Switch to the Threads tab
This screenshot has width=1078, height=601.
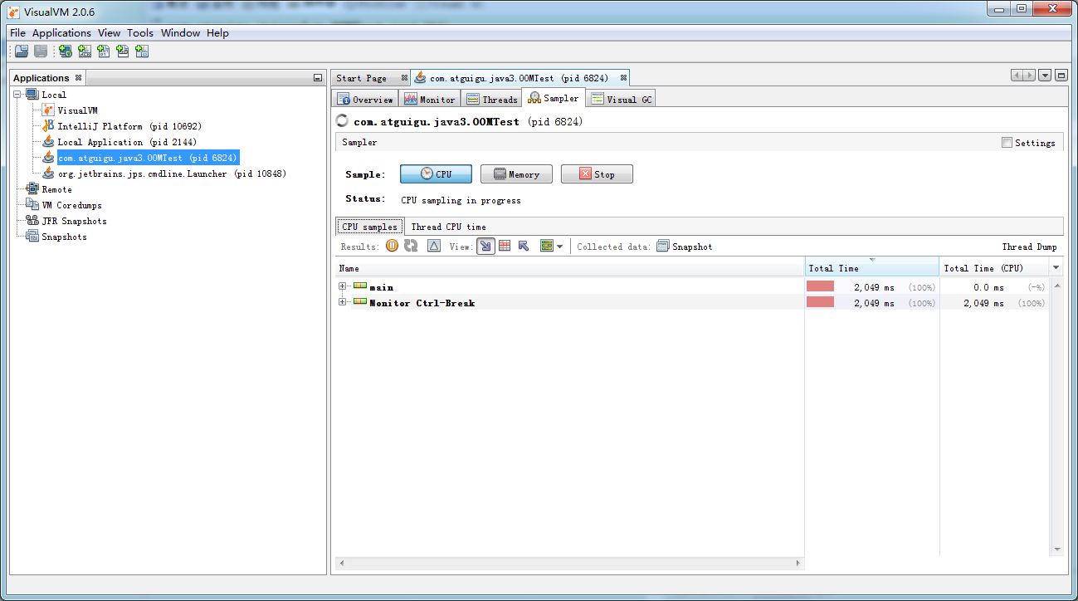pos(492,100)
